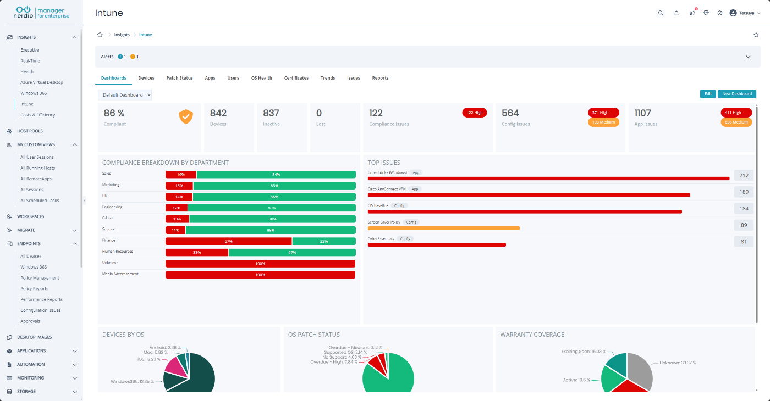The height and width of the screenshot is (401, 770).
Task: Click the sidebar vertical scrollbar
Action: pyautogui.click(x=82, y=148)
